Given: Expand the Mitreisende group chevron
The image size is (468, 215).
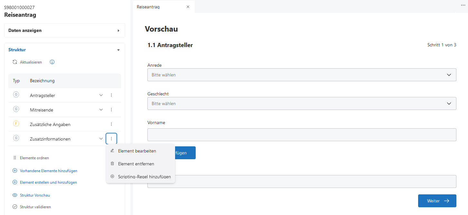Looking at the screenshot, I should pyautogui.click(x=101, y=110).
